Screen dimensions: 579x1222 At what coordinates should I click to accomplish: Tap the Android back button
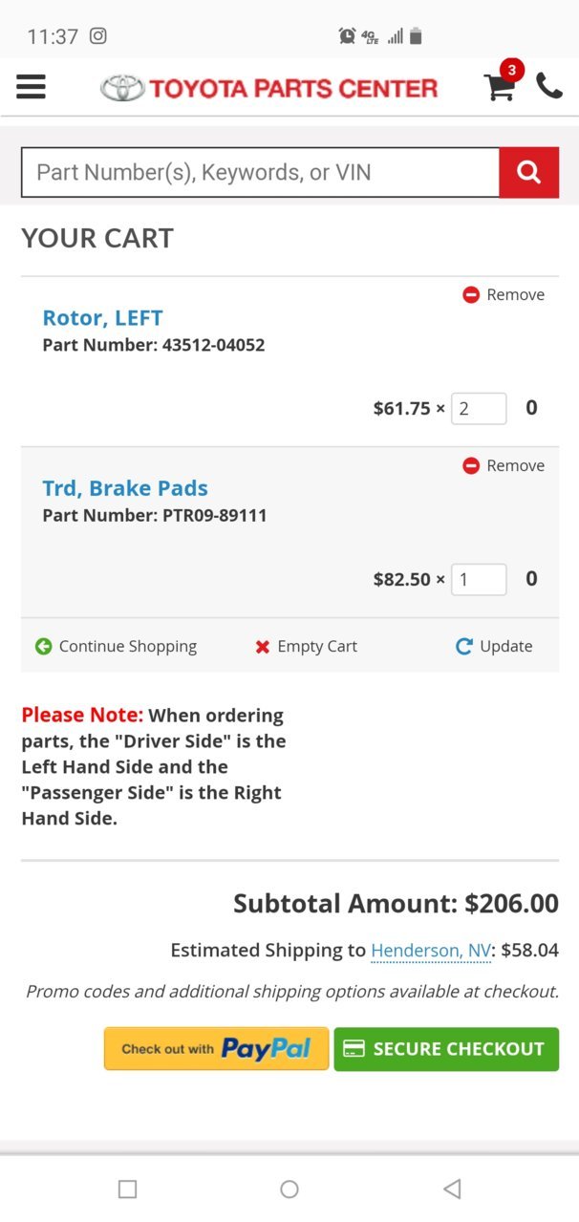pyautogui.click(x=453, y=1189)
